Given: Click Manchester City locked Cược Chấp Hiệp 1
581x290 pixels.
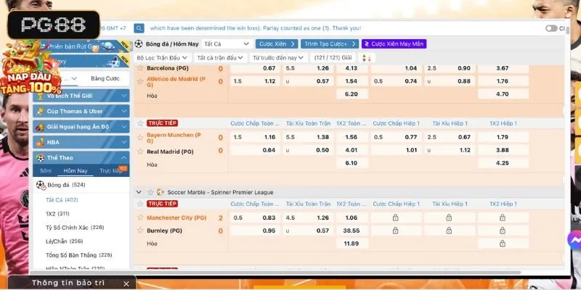Looking at the screenshot, I should click(395, 218).
